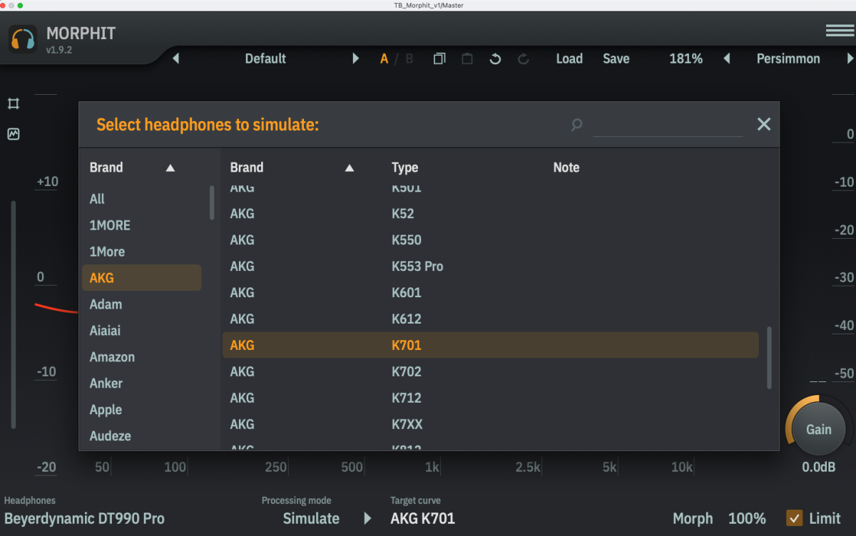This screenshot has width=856, height=536.
Task: Undo the last change
Action: point(495,58)
